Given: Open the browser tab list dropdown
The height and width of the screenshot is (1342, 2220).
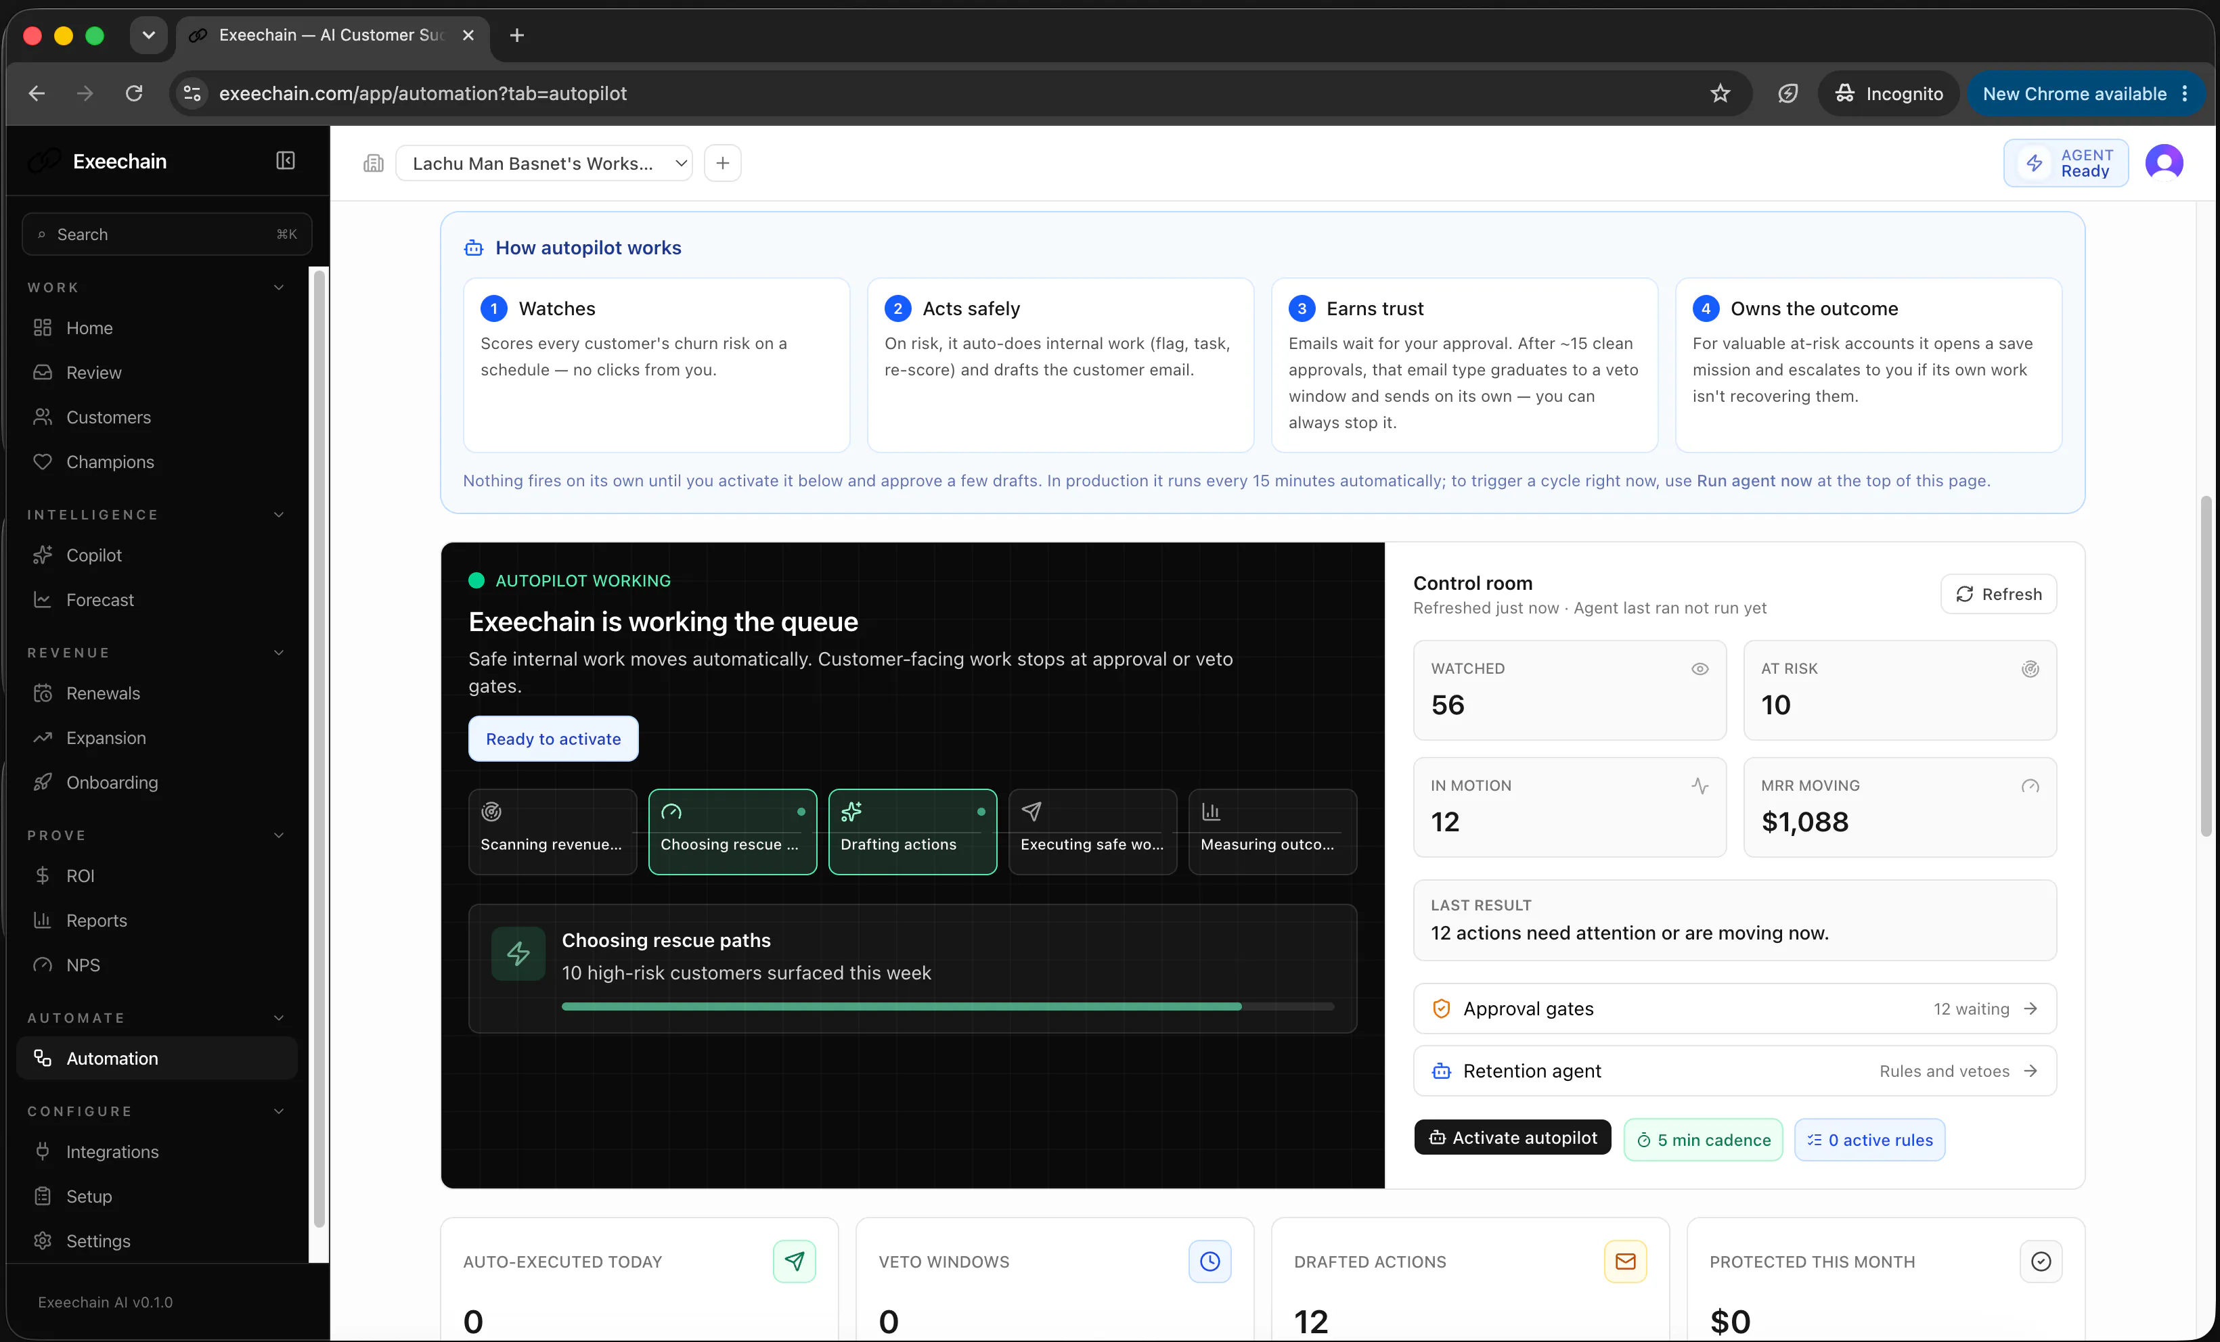Looking at the screenshot, I should click(149, 35).
